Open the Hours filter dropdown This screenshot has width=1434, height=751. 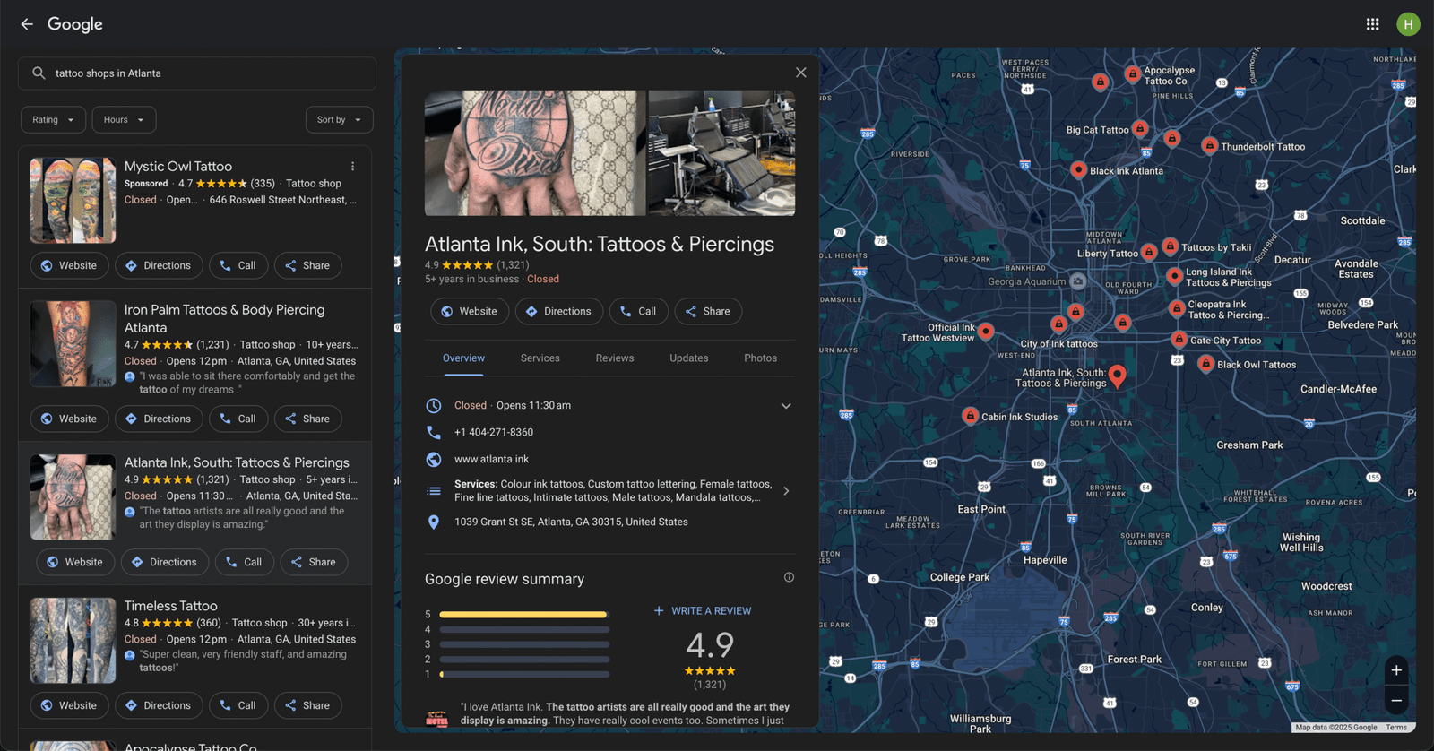point(124,120)
